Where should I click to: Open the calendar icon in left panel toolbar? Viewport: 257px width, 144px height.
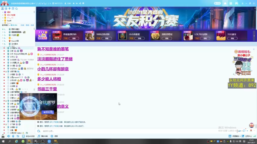click(x=13, y=9)
